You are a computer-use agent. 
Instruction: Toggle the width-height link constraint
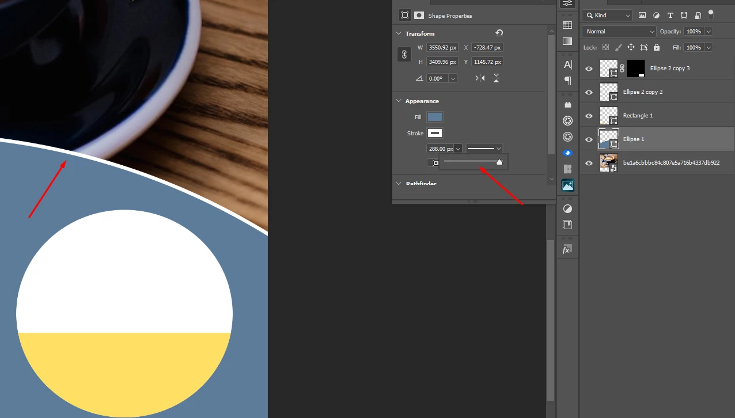tap(404, 55)
